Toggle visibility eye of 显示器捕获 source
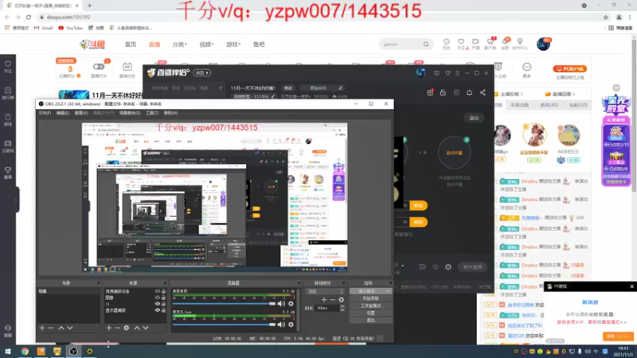The image size is (637, 358). pyautogui.click(x=157, y=310)
